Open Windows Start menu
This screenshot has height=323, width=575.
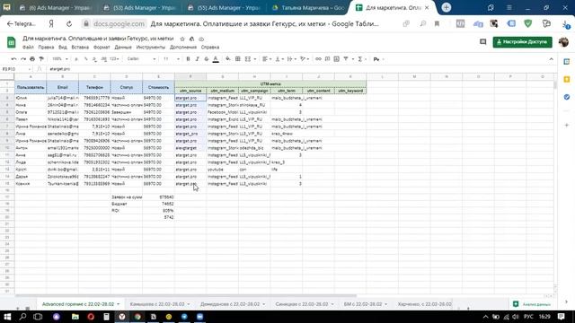click(7, 317)
